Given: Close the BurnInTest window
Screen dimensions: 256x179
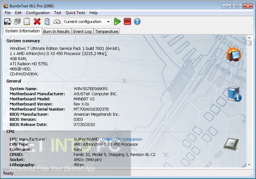Looking at the screenshot, I should coord(248,6).
